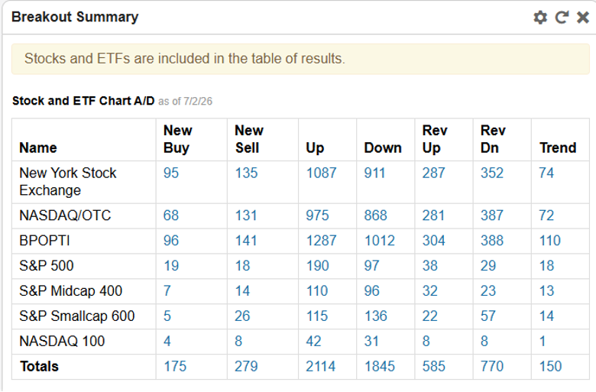This screenshot has height=392, width=596.
Task: Select the NASDAQ 100 row name
Action: (x=62, y=341)
